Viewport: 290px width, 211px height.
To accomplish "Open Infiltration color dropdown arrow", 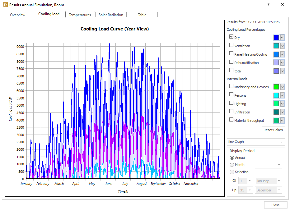I will click(x=282, y=112).
